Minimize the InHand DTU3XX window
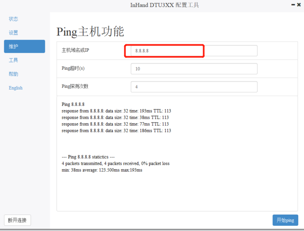The height and width of the screenshot is (231, 304). coord(293,5)
